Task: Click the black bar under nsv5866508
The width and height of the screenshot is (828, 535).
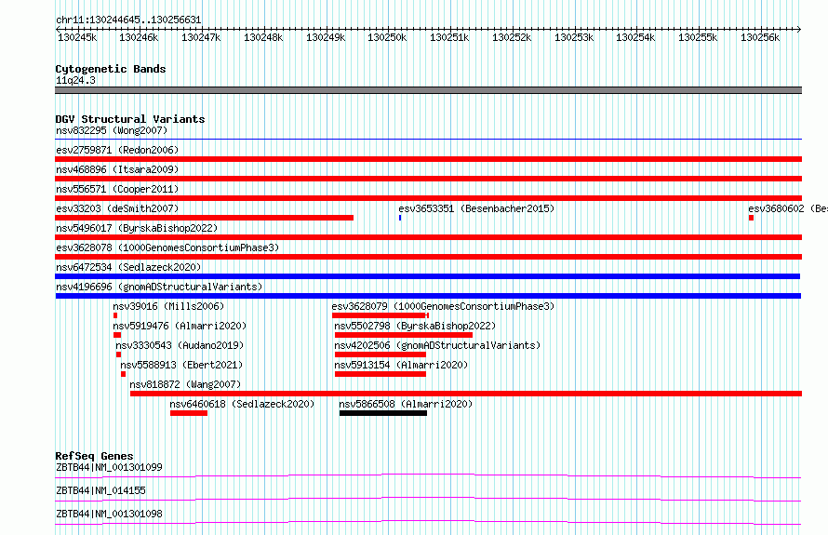Action: tap(383, 413)
